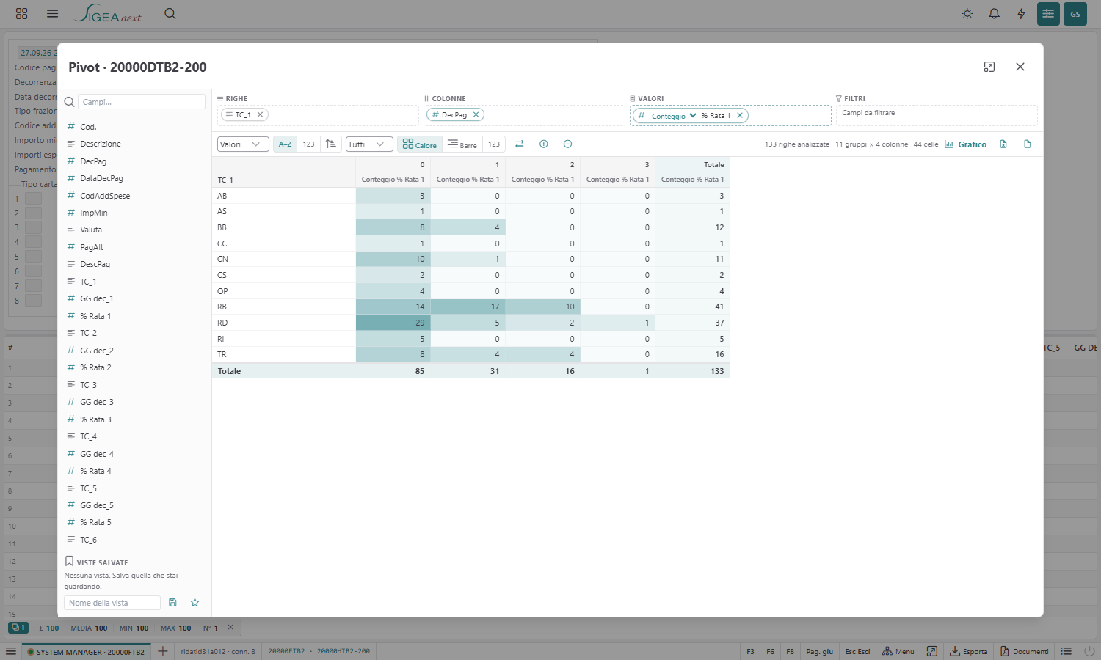Open notifications via the bell icon
This screenshot has width=1101, height=660.
(995, 14)
